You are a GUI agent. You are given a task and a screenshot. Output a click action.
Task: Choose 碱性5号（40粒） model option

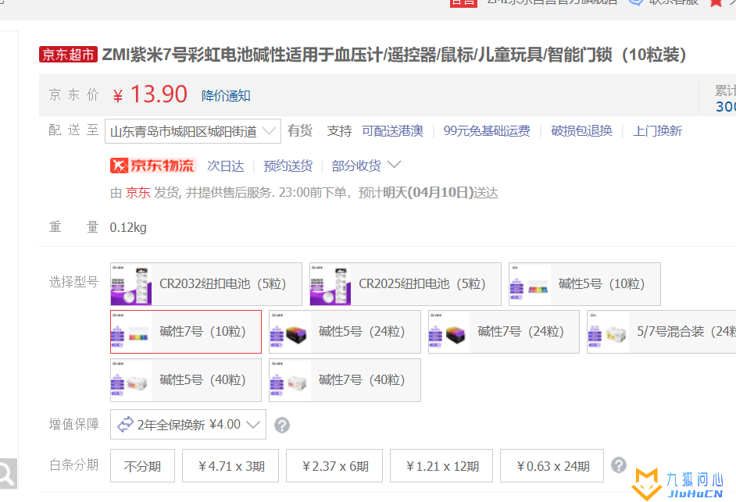tap(186, 380)
